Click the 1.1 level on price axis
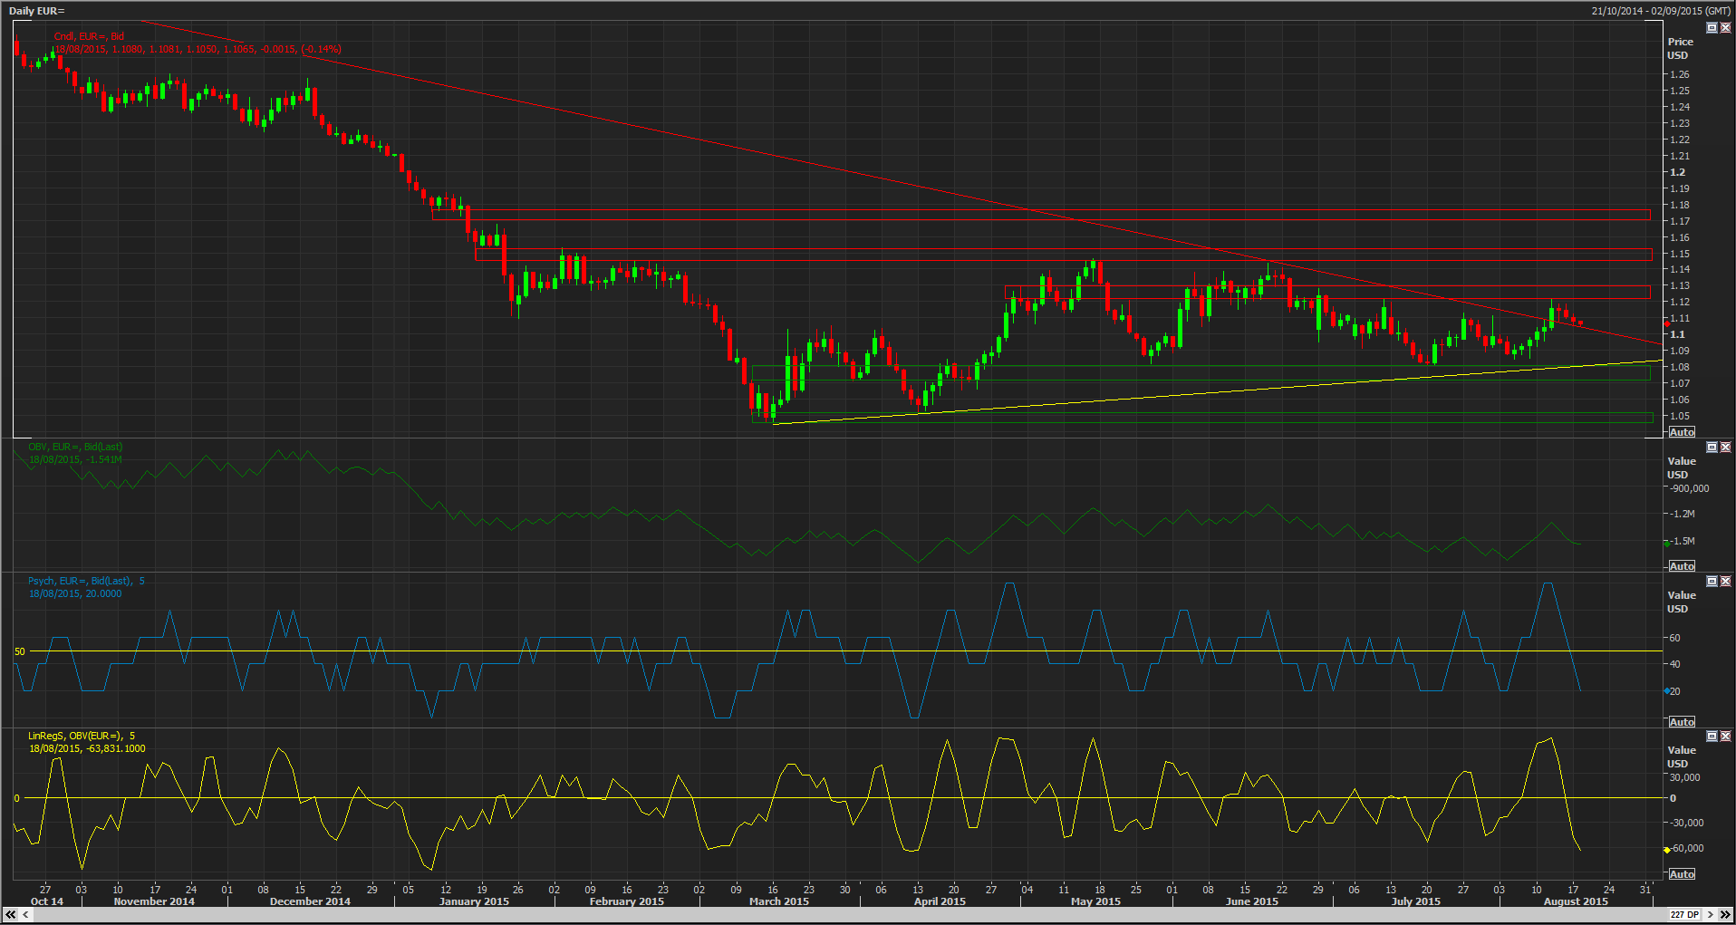Screen dimensions: 1736x925 [1678, 334]
